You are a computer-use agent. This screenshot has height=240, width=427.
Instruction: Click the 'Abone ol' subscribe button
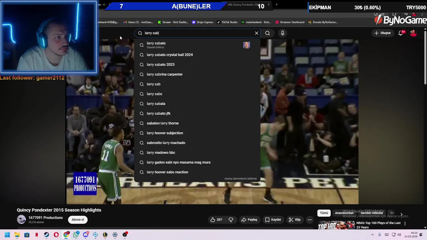(x=78, y=220)
